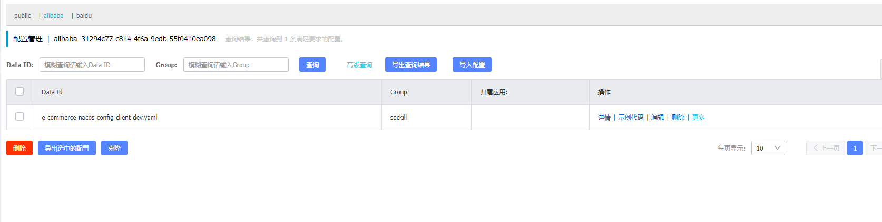Click the 删除 link in the operations column
The width and height of the screenshot is (882, 222).
tap(678, 118)
